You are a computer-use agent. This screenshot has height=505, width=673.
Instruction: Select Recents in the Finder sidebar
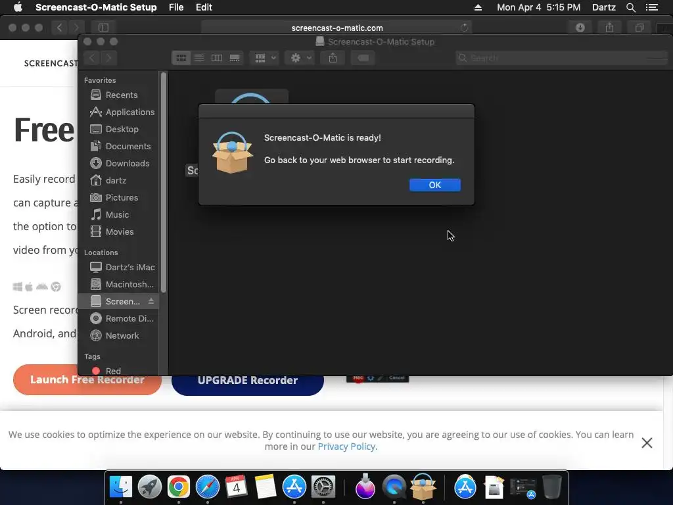(118, 95)
